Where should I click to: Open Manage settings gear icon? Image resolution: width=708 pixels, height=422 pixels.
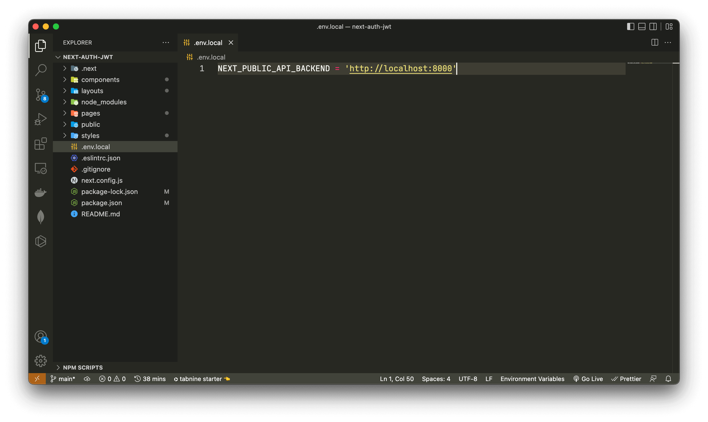tap(41, 361)
